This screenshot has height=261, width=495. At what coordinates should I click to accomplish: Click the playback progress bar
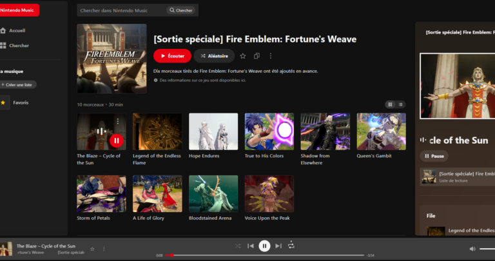(x=265, y=255)
